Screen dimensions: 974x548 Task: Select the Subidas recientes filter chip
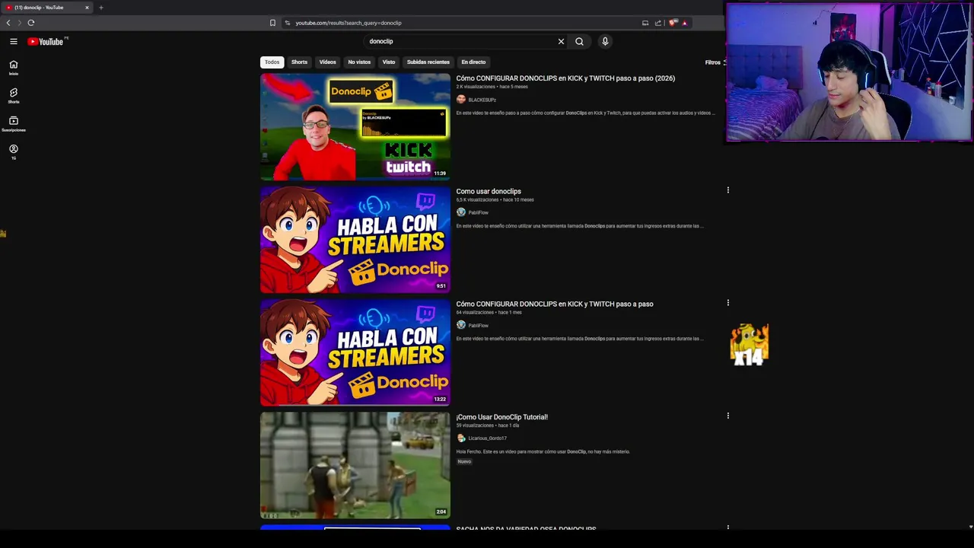coord(428,62)
